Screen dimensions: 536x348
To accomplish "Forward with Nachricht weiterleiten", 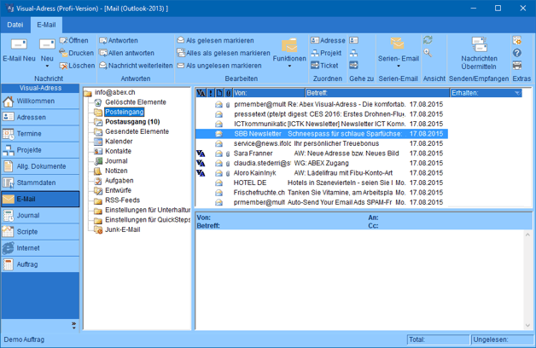I will coord(136,66).
